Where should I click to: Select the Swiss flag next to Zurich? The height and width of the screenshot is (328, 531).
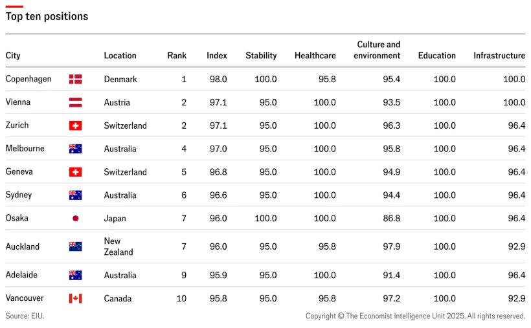[75, 126]
